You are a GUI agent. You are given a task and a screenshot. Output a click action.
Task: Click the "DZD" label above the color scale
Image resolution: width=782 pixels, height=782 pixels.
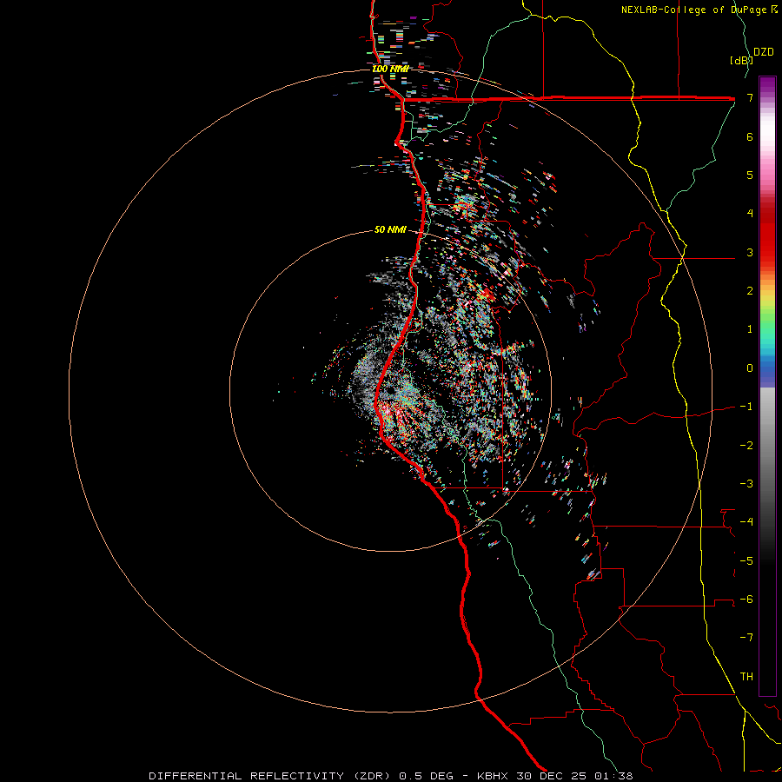[x=764, y=52]
